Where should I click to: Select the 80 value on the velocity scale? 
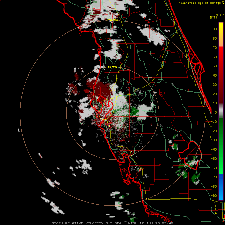(215, 38)
